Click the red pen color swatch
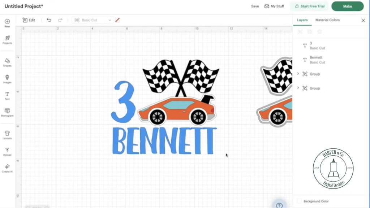 117,20
